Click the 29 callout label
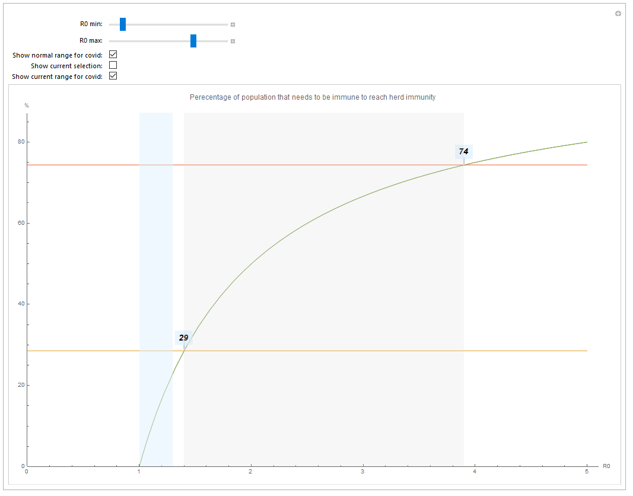 click(184, 338)
